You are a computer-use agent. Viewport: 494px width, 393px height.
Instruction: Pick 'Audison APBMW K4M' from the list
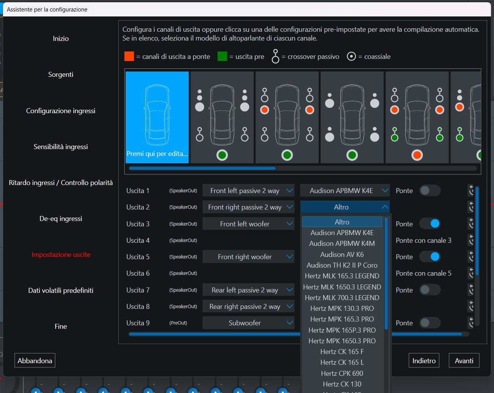(x=342, y=243)
